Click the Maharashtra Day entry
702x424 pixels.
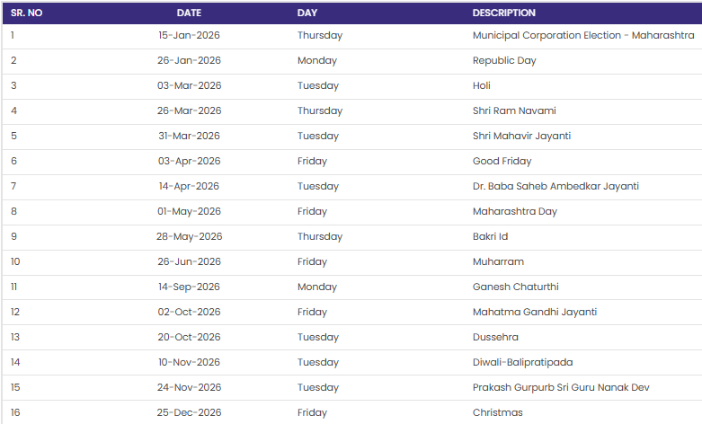click(515, 211)
